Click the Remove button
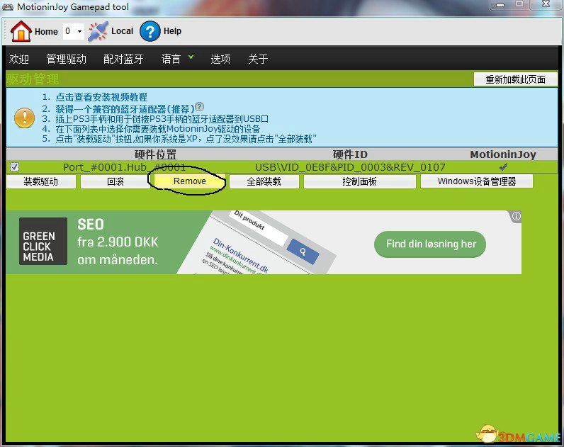This screenshot has height=447, width=564. click(x=190, y=181)
